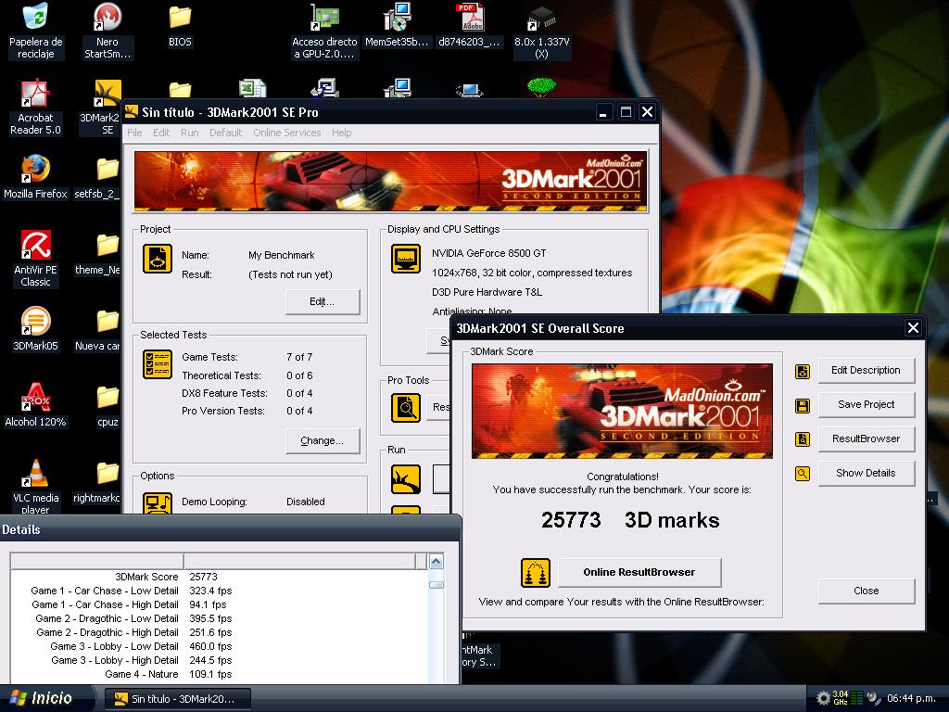This screenshot has height=712, width=949.
Task: Click the Inicio start button
Action: [x=47, y=698]
